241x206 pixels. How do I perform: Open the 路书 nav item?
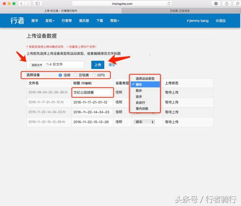[35, 21]
